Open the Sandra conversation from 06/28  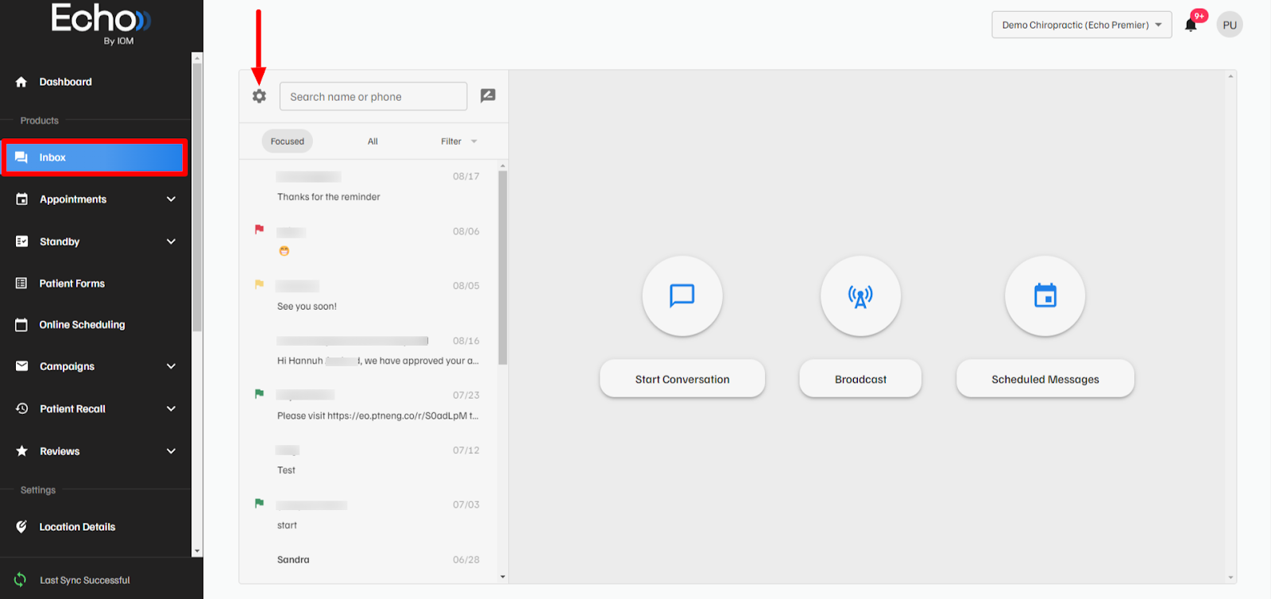[x=369, y=560]
